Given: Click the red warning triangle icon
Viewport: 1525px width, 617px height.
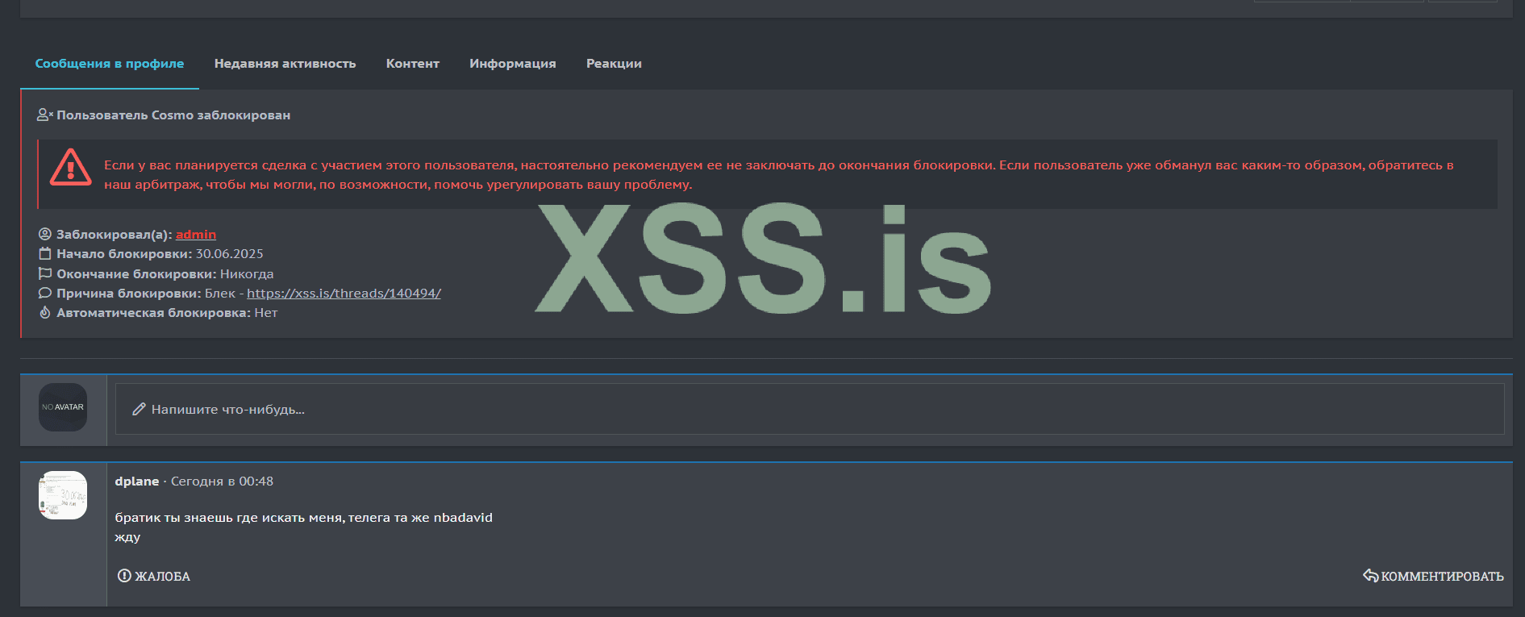Looking at the screenshot, I should 71,168.
